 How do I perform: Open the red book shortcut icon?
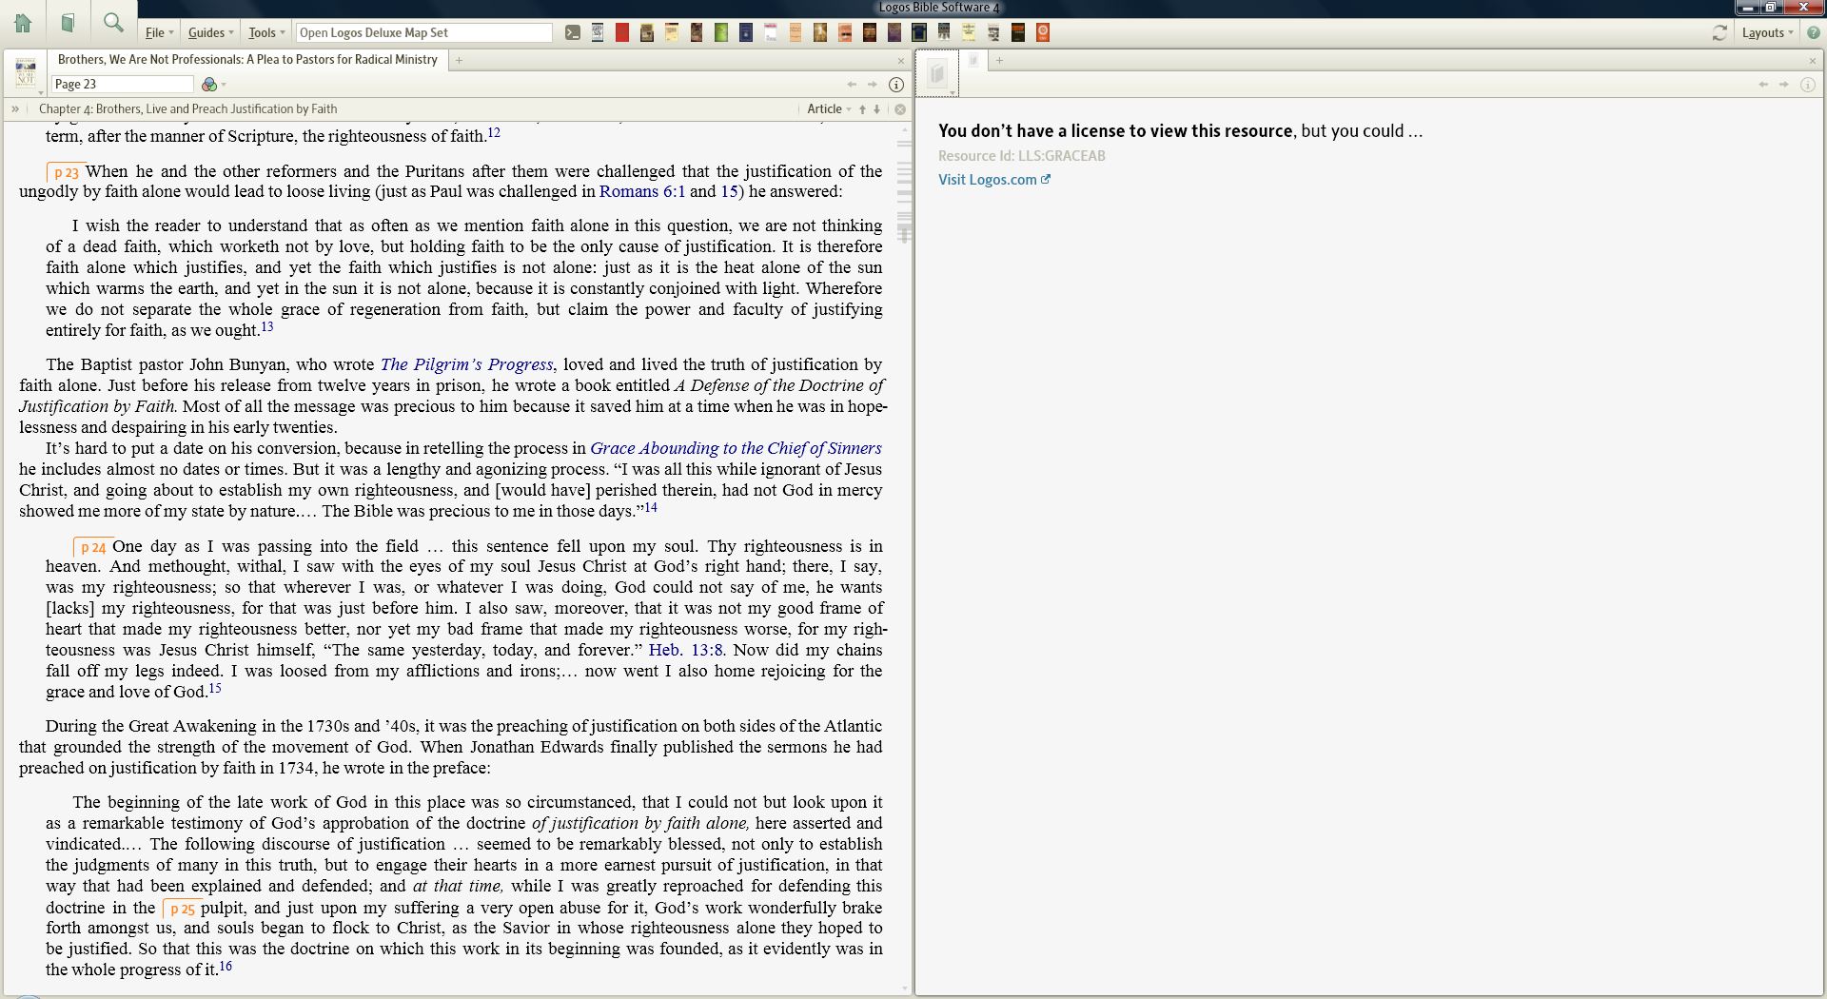[x=621, y=32]
